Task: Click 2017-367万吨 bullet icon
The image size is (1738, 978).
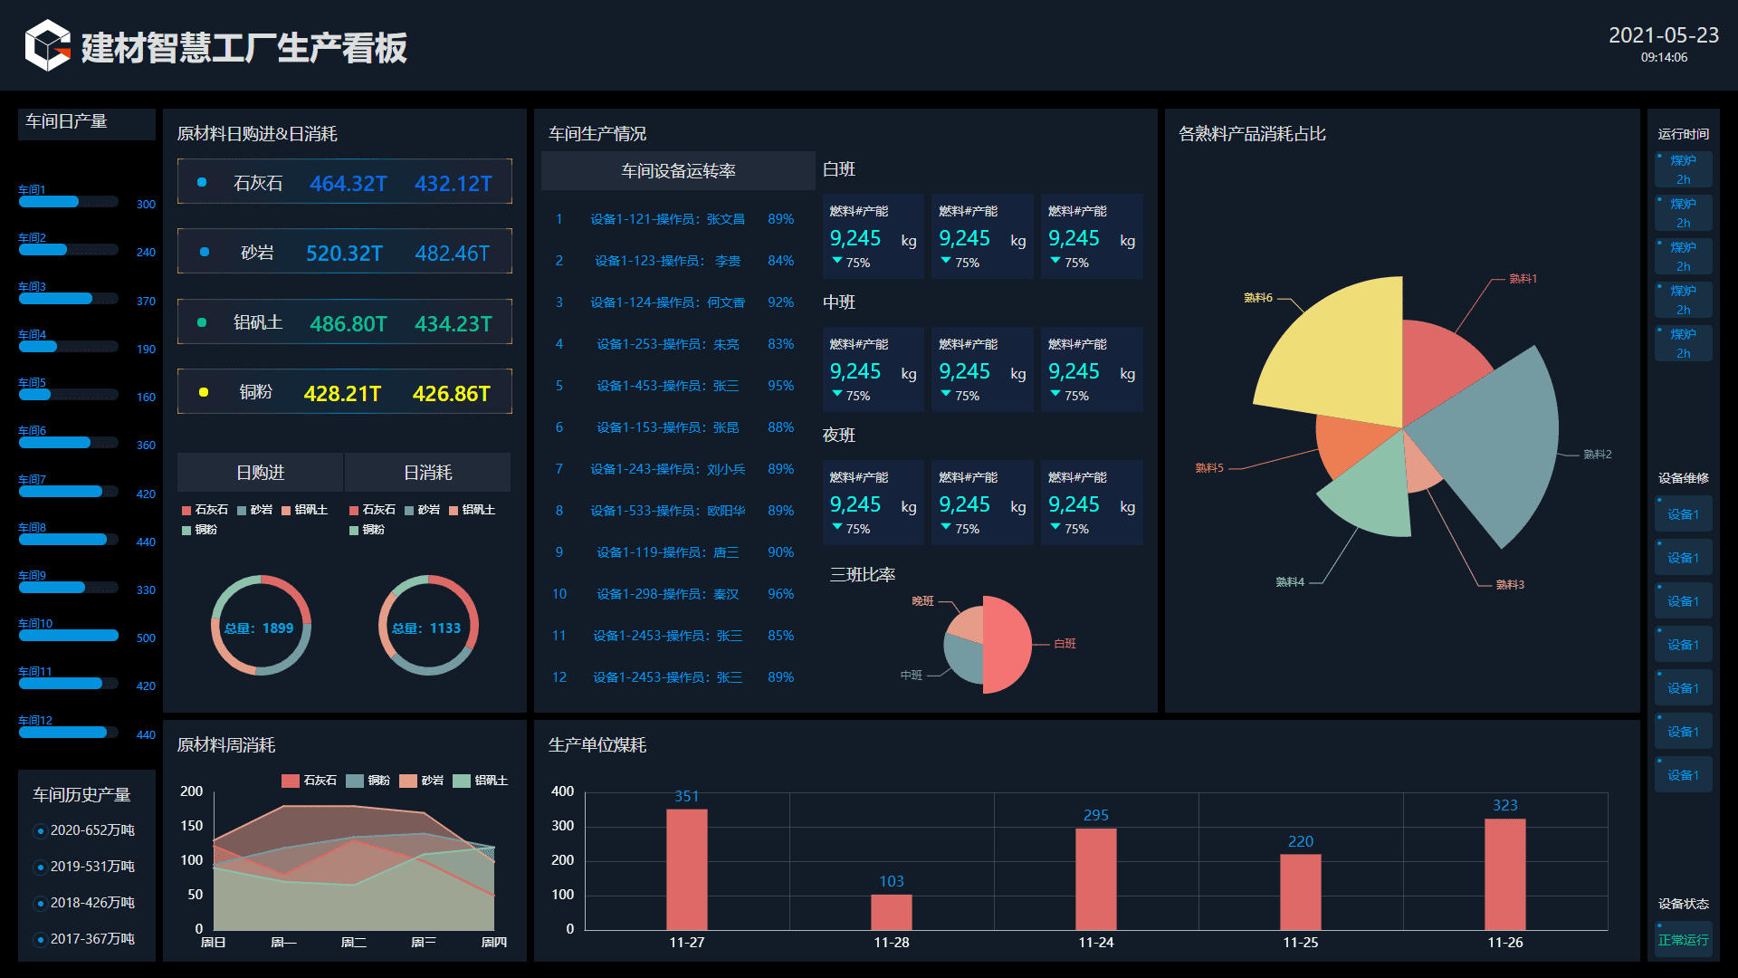Action: click(x=40, y=940)
